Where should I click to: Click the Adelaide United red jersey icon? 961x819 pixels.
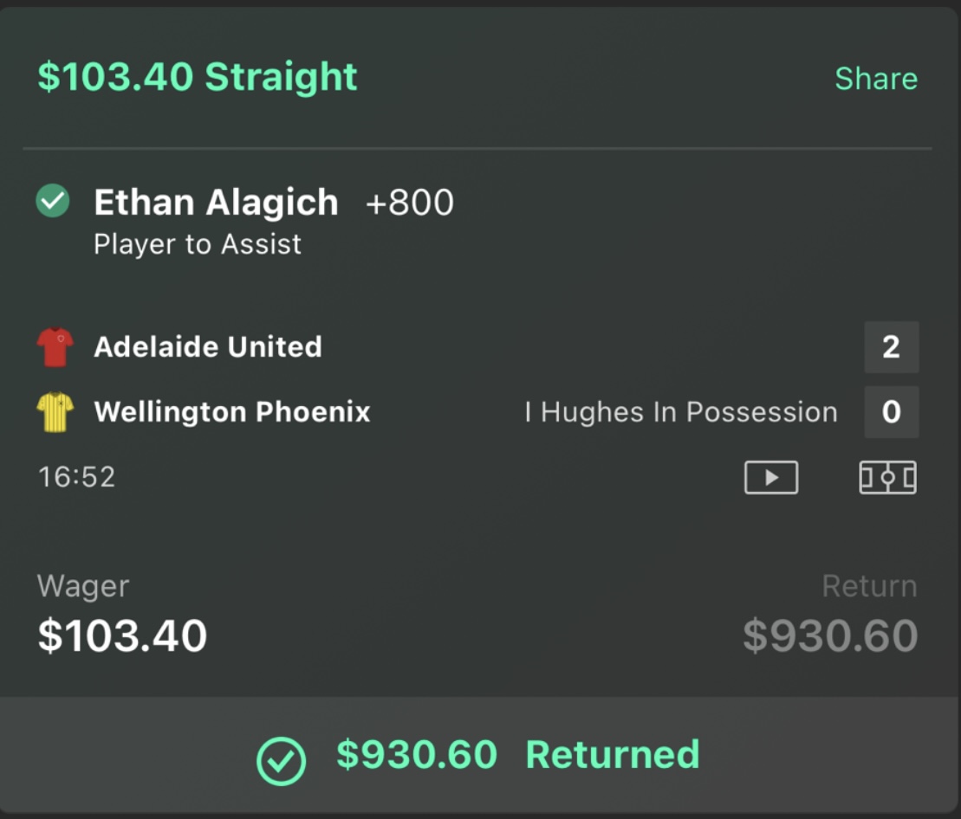coord(55,347)
